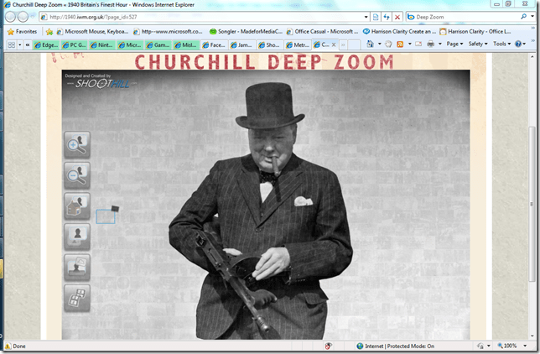
Task: Expand the feeds dropdown arrow
Action: pyautogui.click(x=409, y=44)
